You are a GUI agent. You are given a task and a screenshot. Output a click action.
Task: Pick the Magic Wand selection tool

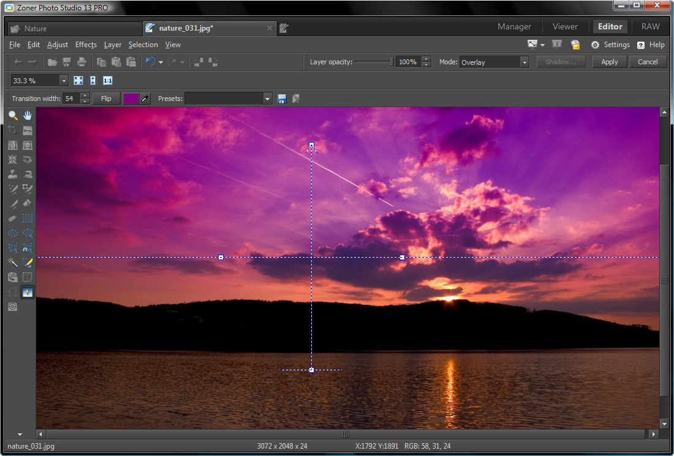tap(12, 263)
